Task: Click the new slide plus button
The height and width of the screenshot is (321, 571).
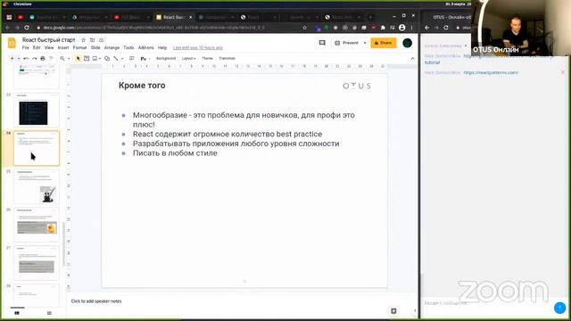Action: click(12, 58)
